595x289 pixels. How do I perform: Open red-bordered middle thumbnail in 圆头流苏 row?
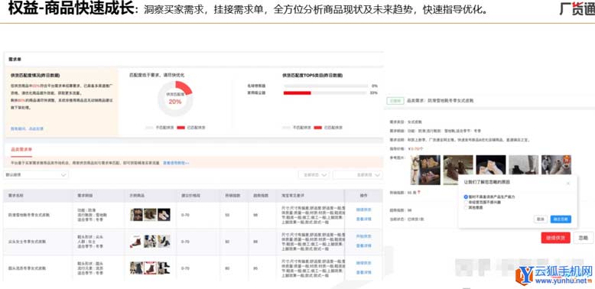pos(150,268)
